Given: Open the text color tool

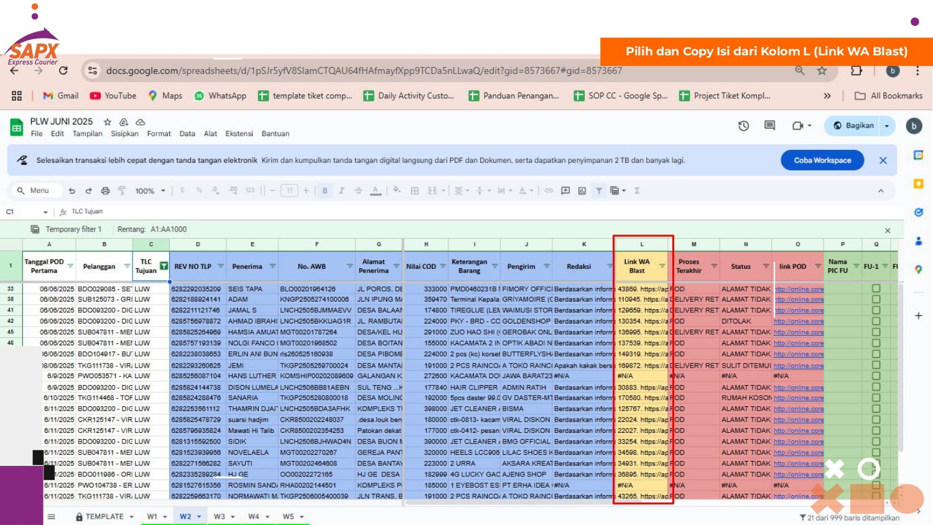Looking at the screenshot, I should point(375,191).
